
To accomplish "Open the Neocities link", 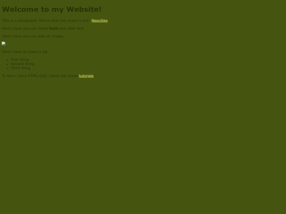I will (x=100, y=21).
